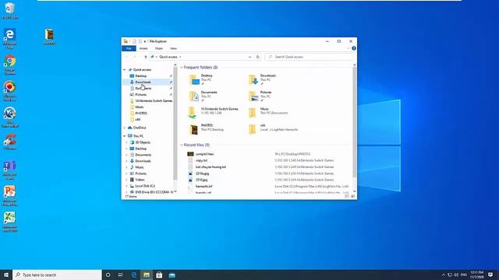Select 14.Nintendo Switch Games in the sidebar

[x=154, y=100]
